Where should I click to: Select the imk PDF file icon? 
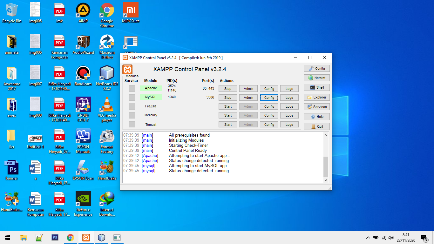coord(59,13)
